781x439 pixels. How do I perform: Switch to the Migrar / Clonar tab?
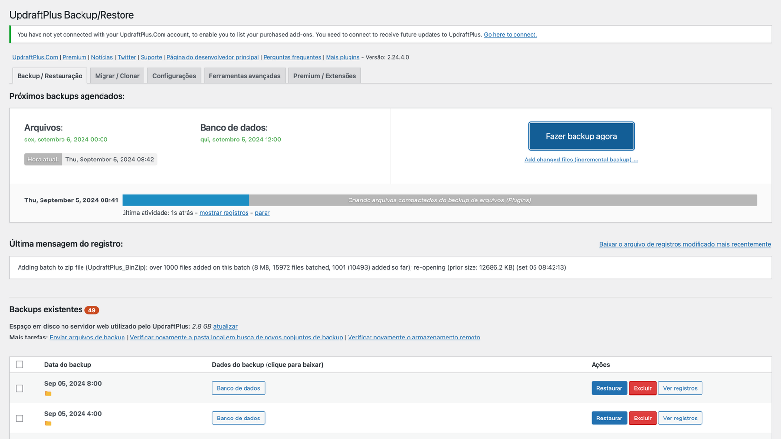click(x=117, y=76)
